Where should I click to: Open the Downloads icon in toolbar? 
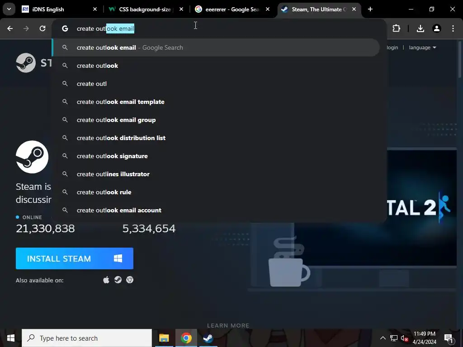click(420, 28)
